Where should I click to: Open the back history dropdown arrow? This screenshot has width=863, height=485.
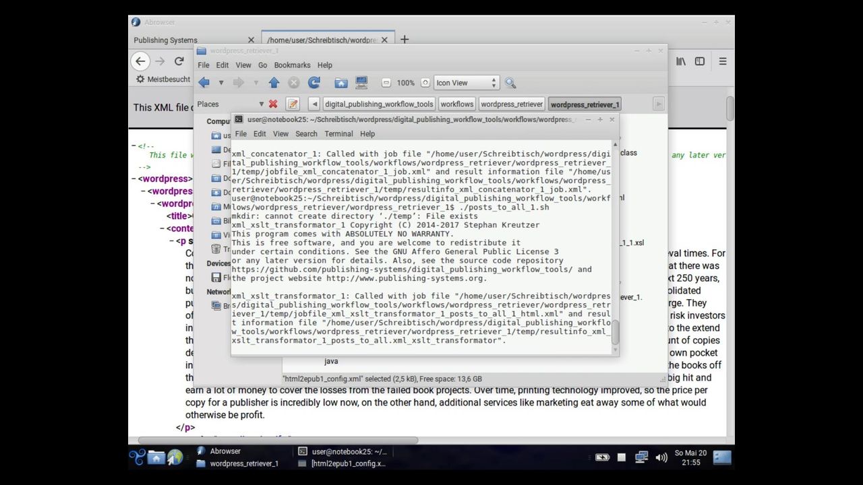coord(220,83)
